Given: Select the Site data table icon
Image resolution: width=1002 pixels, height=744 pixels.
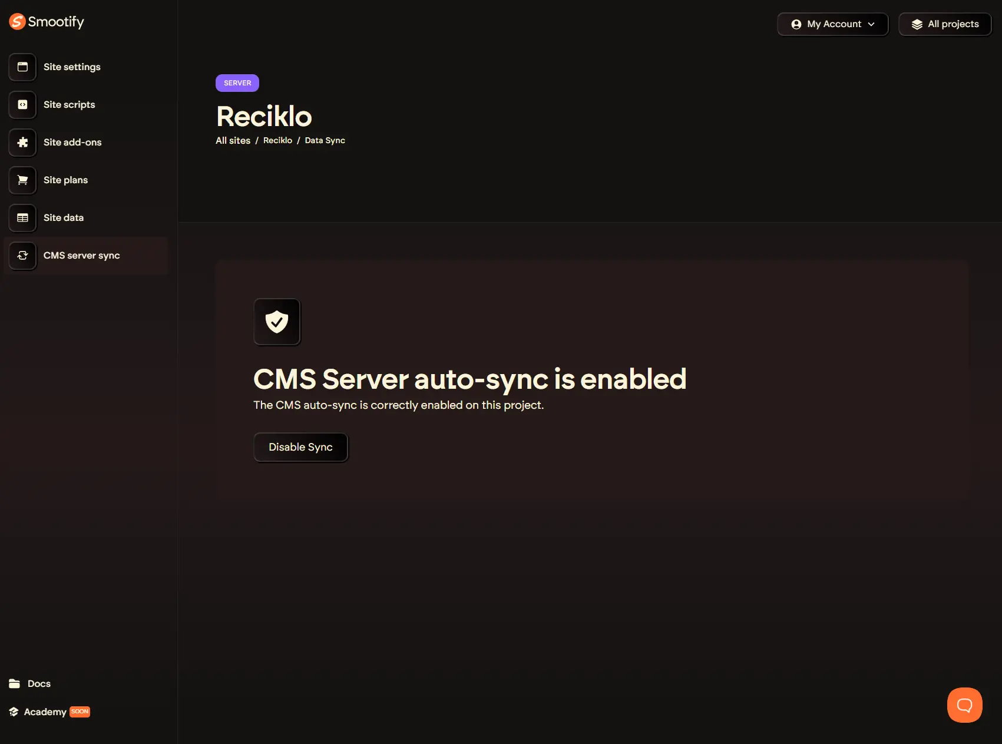Looking at the screenshot, I should [x=22, y=218].
